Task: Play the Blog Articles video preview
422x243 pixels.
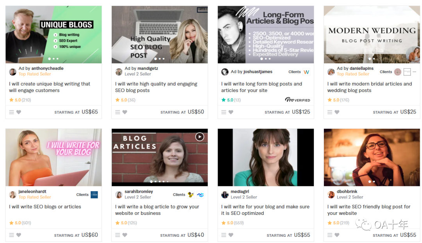Action: point(200,137)
